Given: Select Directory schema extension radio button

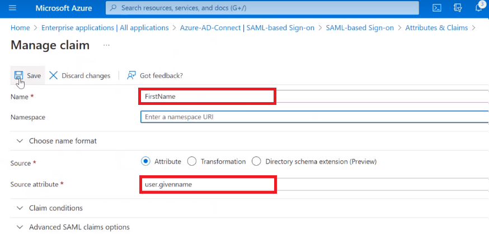Looking at the screenshot, I should 257,161.
